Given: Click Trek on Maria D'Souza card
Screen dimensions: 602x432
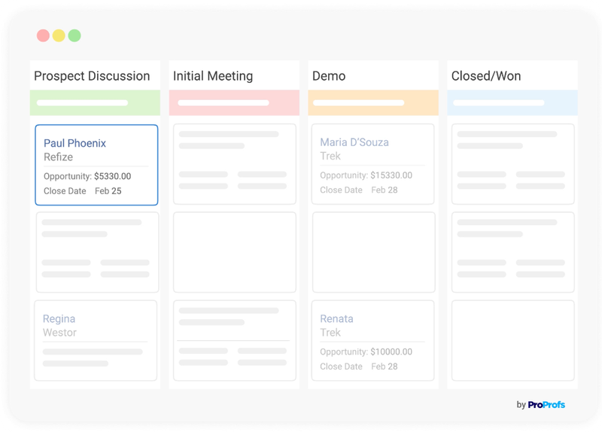Looking at the screenshot, I should coord(330,157).
